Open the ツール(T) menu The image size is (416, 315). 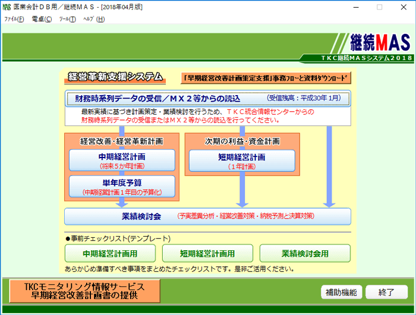tap(68, 19)
